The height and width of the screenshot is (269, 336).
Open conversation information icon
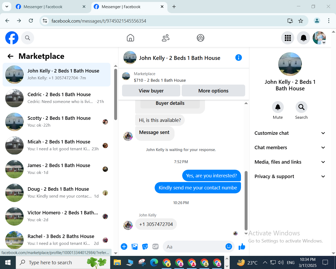coord(239,58)
